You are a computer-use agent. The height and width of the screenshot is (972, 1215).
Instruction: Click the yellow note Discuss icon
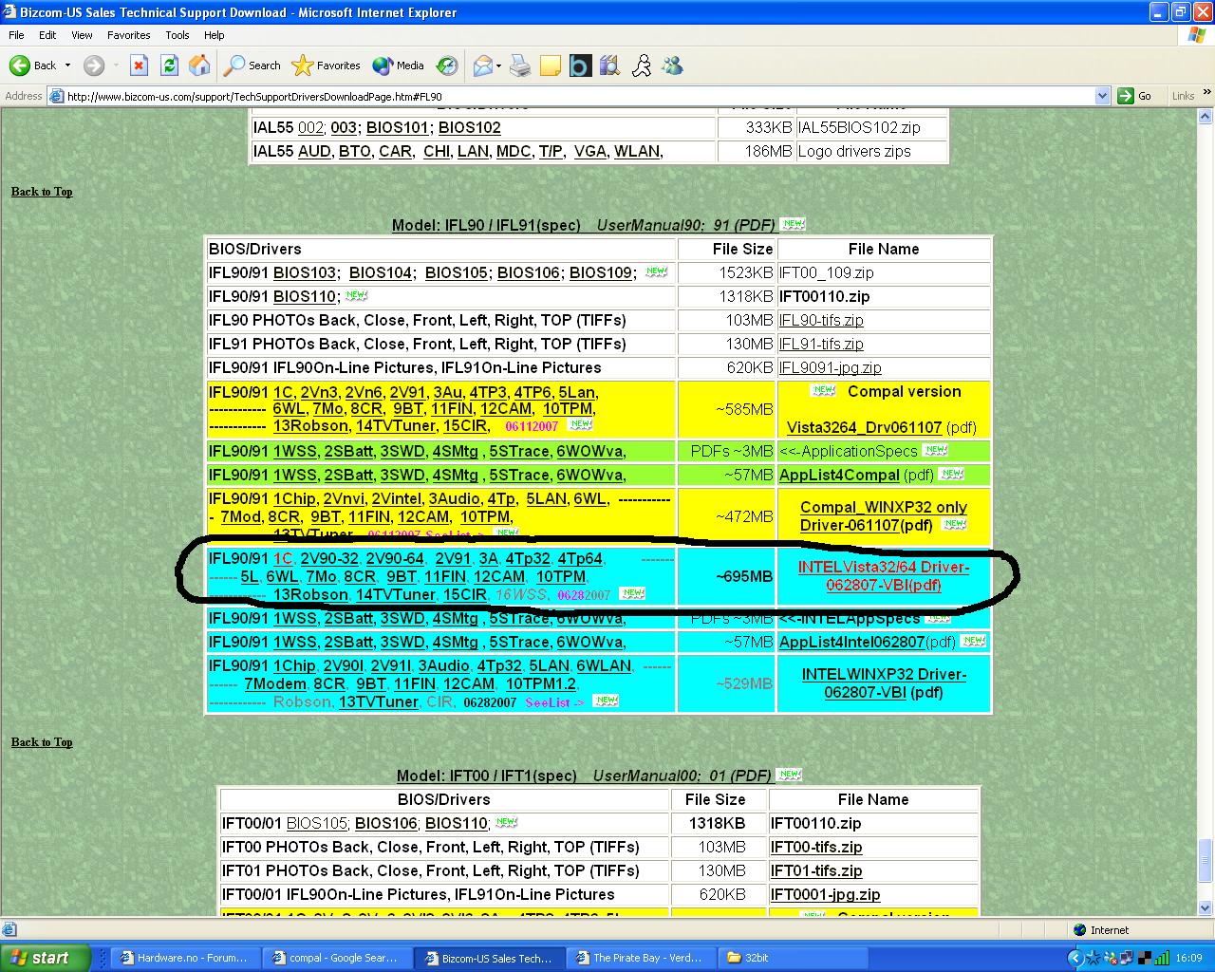tap(551, 65)
